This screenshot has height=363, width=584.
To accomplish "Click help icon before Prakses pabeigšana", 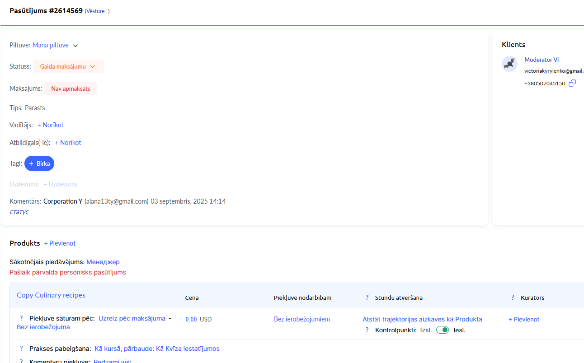I will click(21, 349).
